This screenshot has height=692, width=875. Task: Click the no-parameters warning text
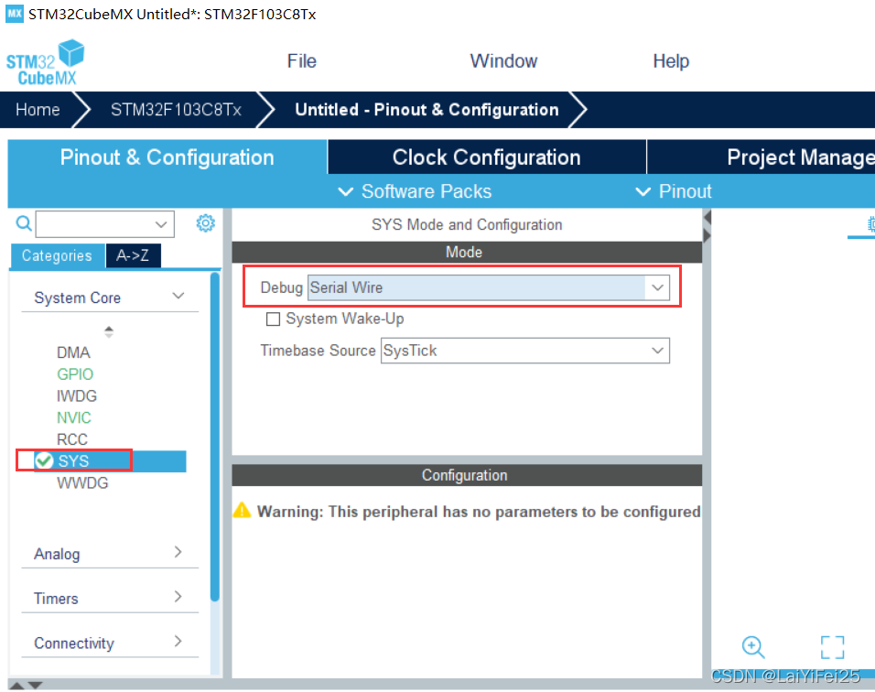pyautogui.click(x=479, y=511)
